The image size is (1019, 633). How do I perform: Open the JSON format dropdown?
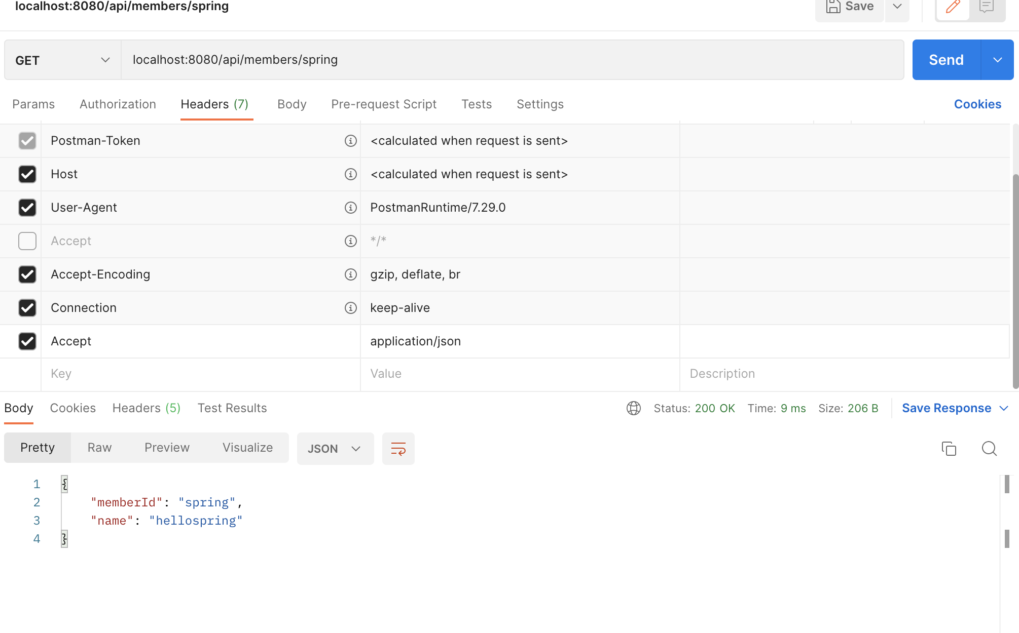point(335,449)
